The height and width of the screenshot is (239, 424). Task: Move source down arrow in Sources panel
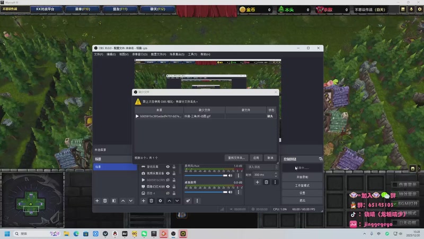click(177, 201)
